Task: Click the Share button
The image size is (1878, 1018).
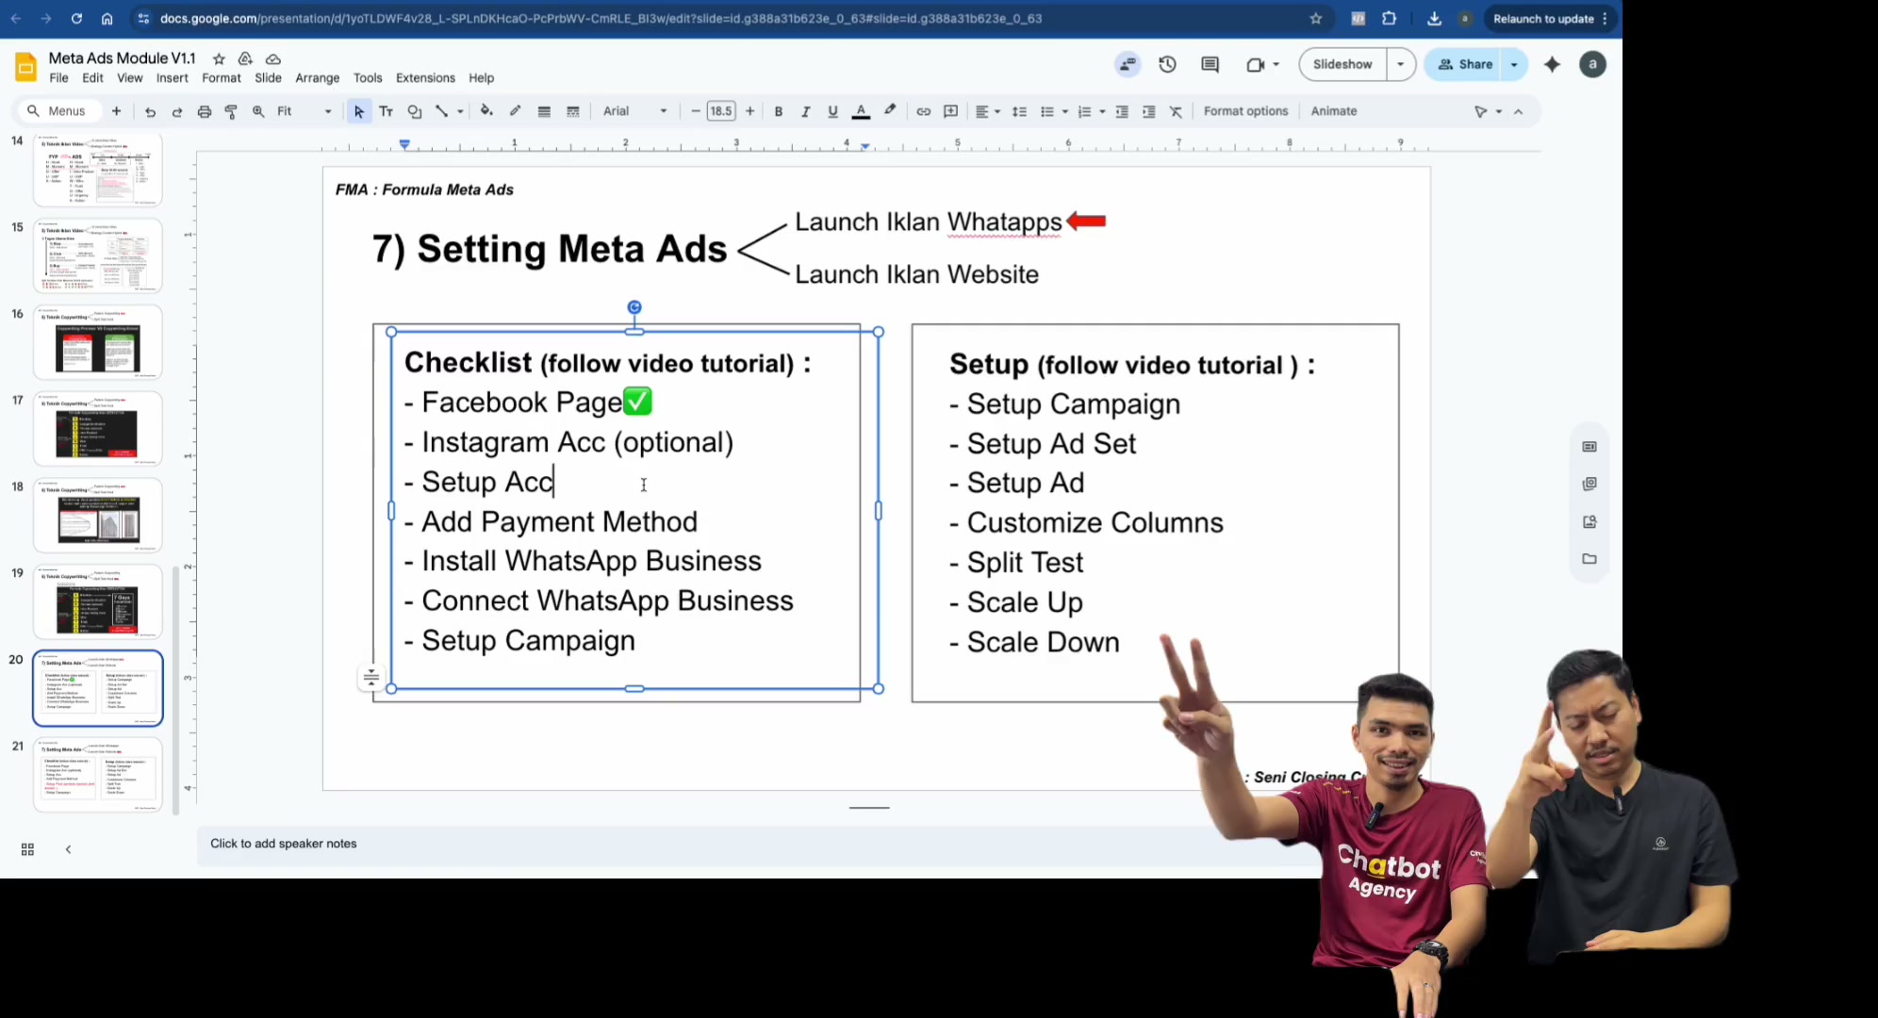Action: (x=1465, y=64)
